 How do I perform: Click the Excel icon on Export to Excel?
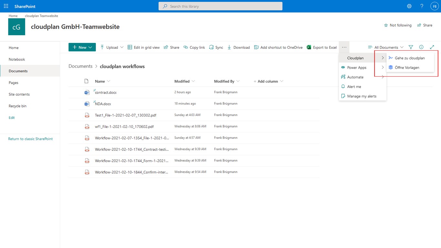pos(309,47)
